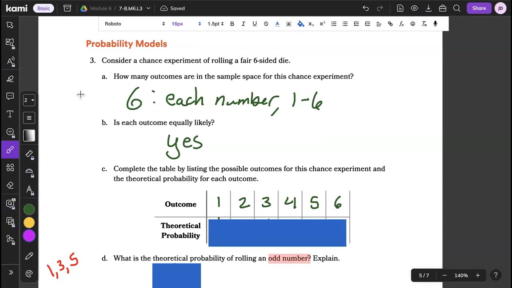Open the 1.5pt line spacing dropdown
The height and width of the screenshot is (288, 512).
coord(216,24)
